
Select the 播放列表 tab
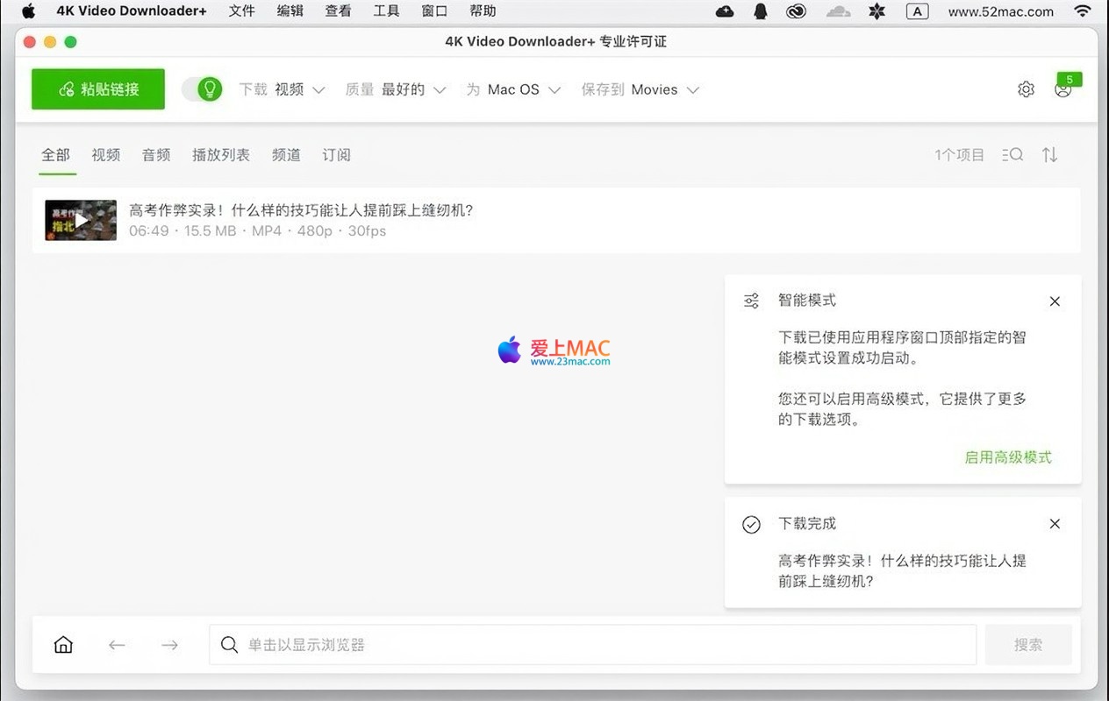(x=221, y=155)
